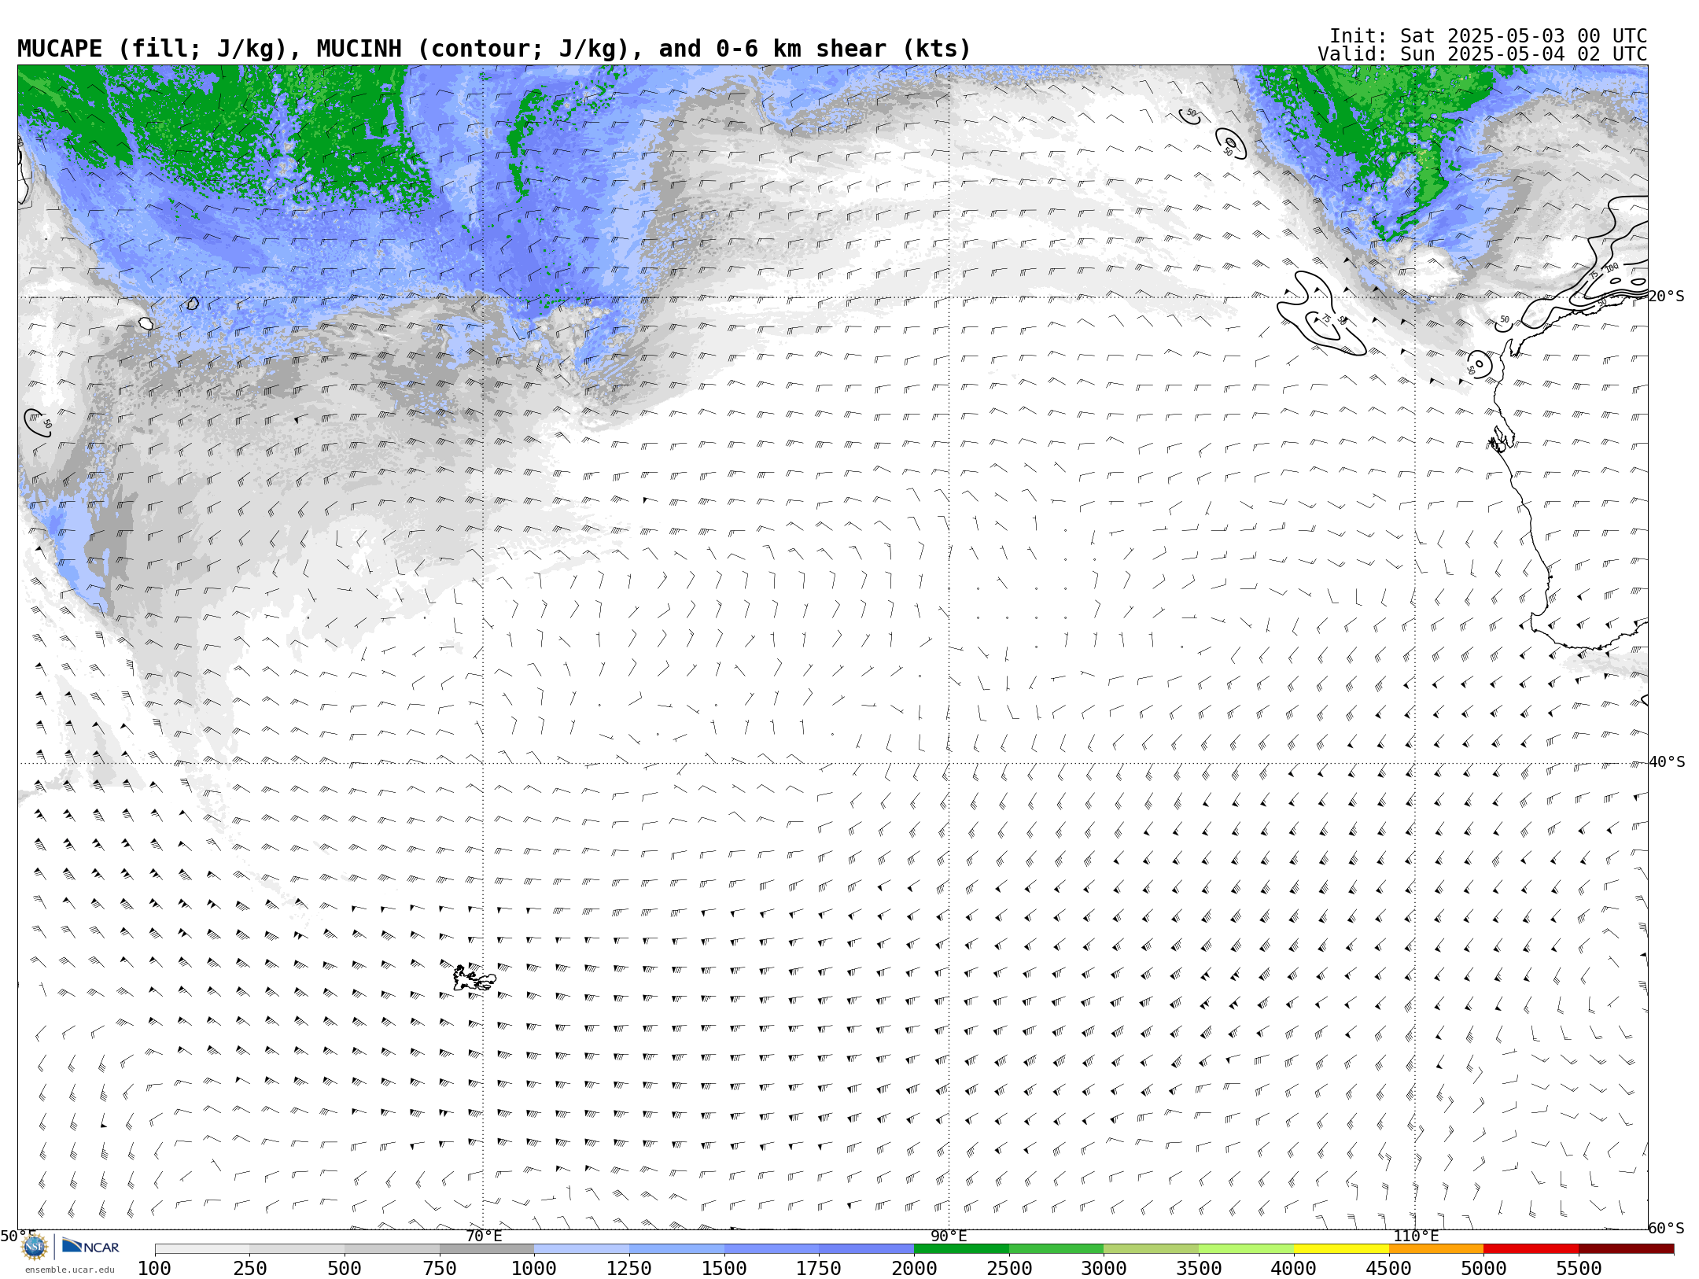Pick the 1500–1750 blue colorbar segment

coord(772,1249)
